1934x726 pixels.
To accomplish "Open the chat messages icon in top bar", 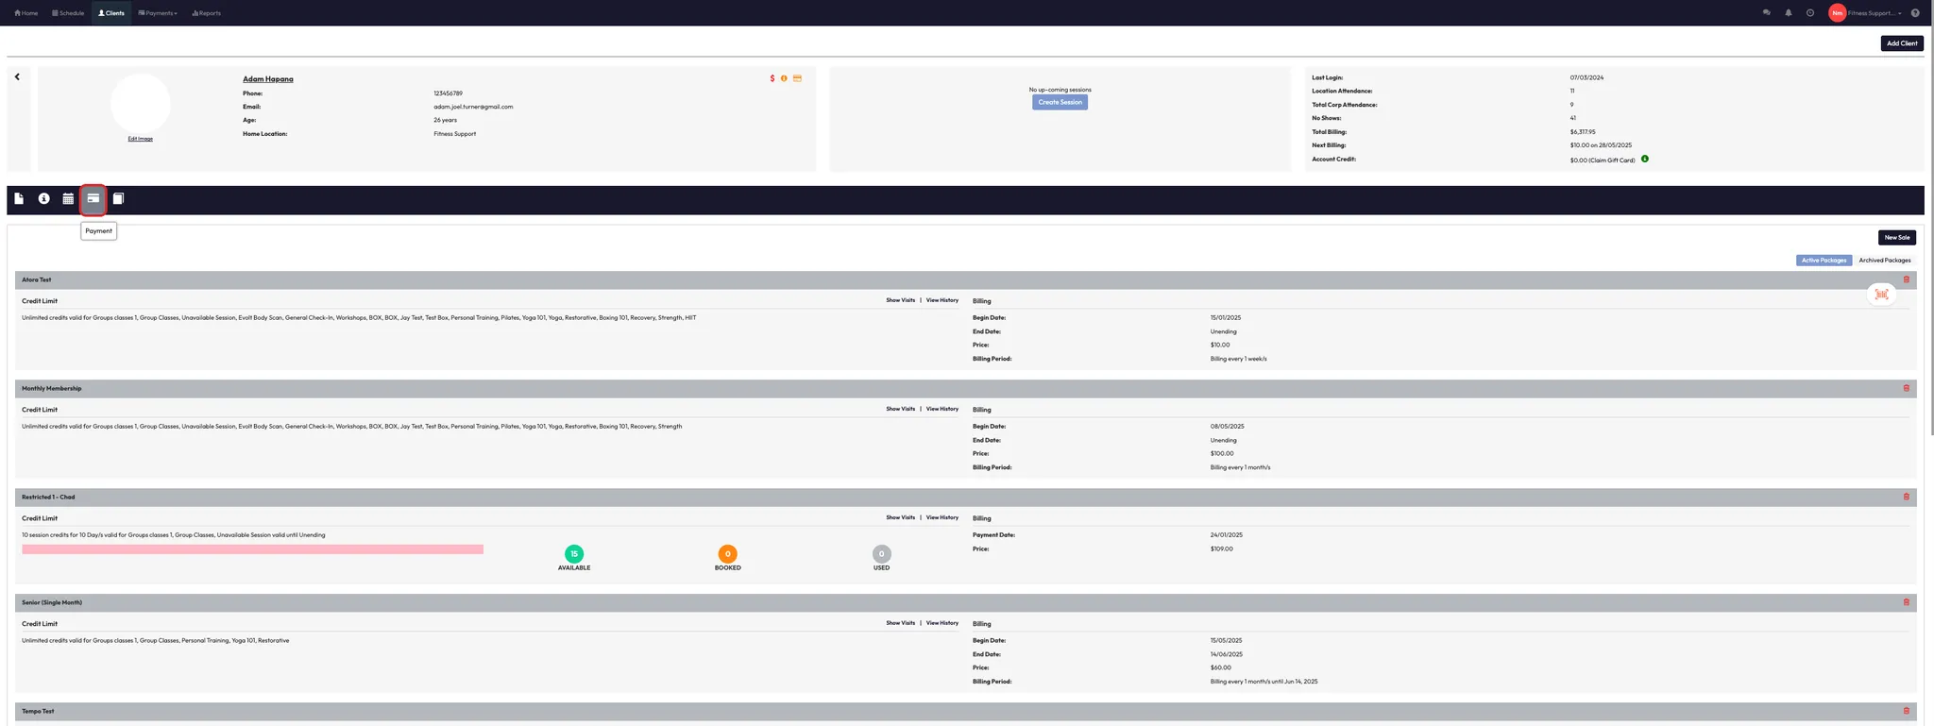I will coord(1766,13).
